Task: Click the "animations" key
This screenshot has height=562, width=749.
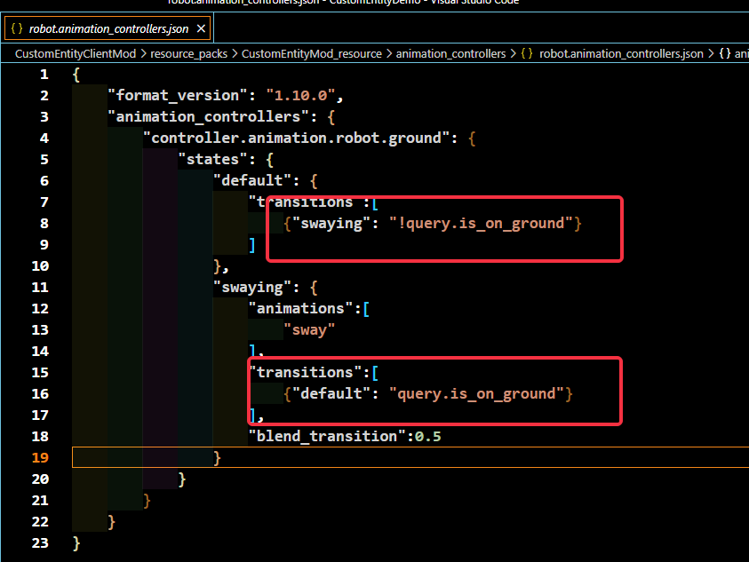Action: pyautogui.click(x=300, y=308)
